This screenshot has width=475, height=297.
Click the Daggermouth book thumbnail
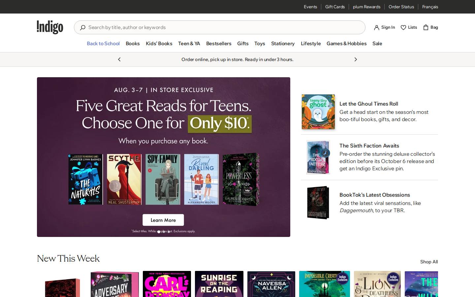[318, 203]
